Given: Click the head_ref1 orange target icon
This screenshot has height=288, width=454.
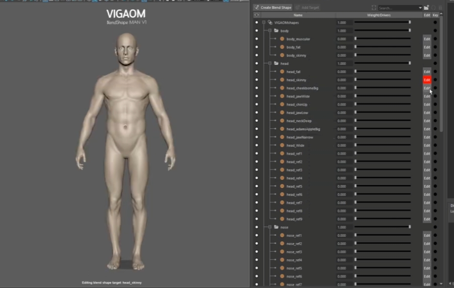Looking at the screenshot, I should (x=282, y=154).
